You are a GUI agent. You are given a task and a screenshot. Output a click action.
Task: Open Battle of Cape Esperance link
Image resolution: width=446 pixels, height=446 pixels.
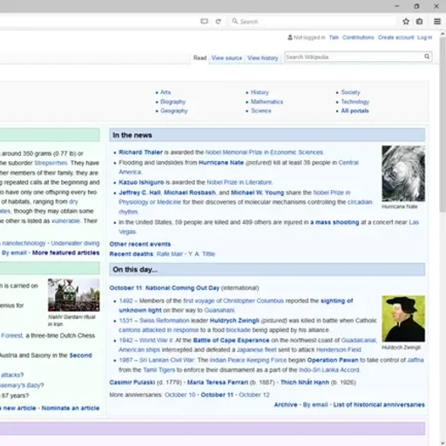[231, 340]
